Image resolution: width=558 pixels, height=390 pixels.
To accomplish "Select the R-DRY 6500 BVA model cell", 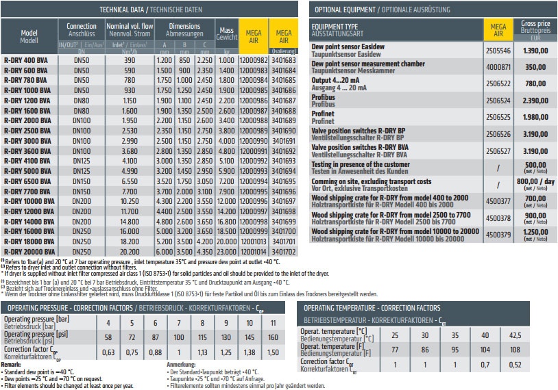I will coord(27,181).
